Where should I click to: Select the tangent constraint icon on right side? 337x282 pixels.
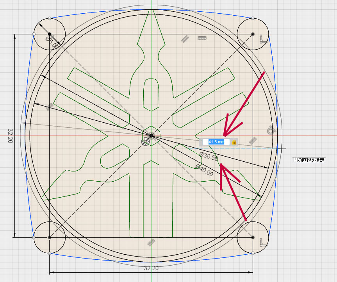[270, 130]
